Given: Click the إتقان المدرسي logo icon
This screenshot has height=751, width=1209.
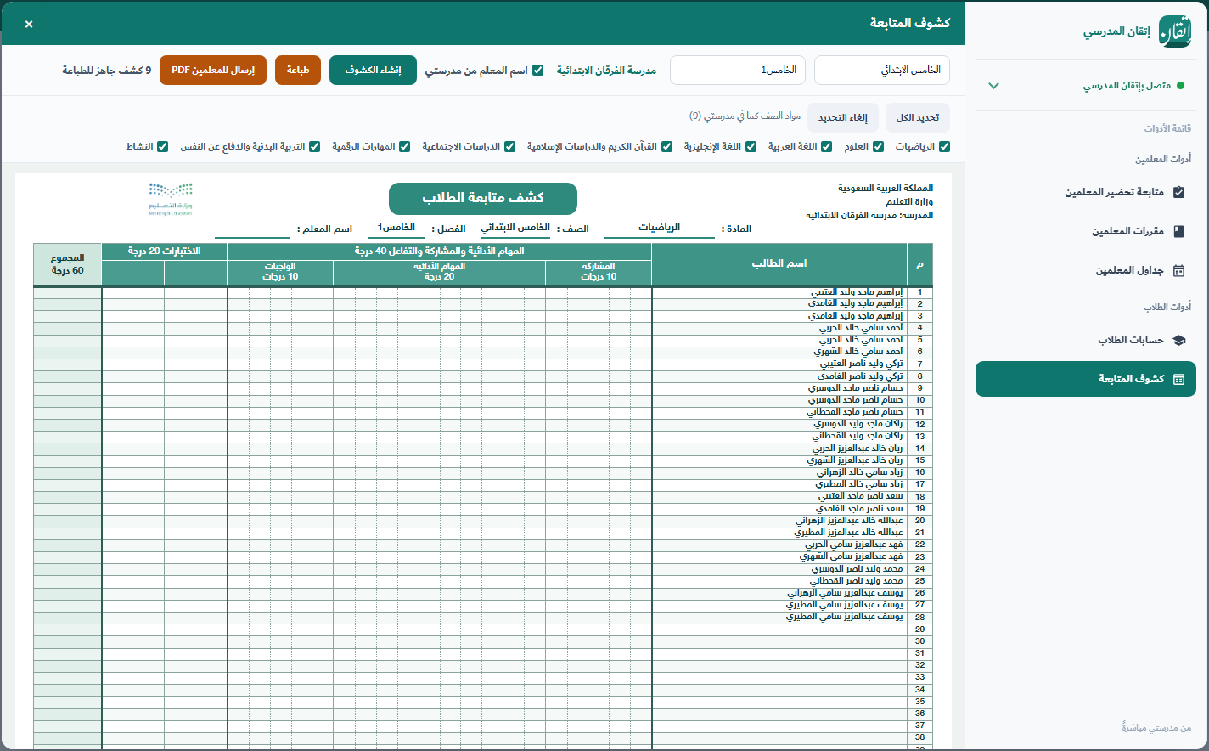Looking at the screenshot, I should (1175, 31).
